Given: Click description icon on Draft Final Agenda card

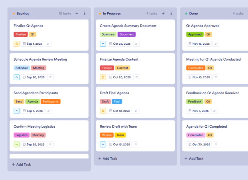Looking at the screenshot, I should pos(137,111).
